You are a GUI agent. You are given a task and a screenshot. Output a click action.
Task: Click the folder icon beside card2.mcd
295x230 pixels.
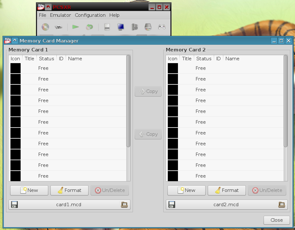(282, 205)
